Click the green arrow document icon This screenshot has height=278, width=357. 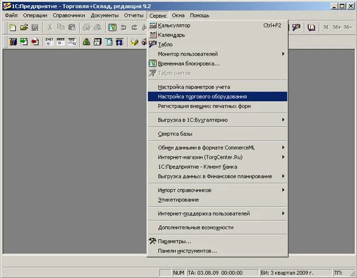point(24,42)
